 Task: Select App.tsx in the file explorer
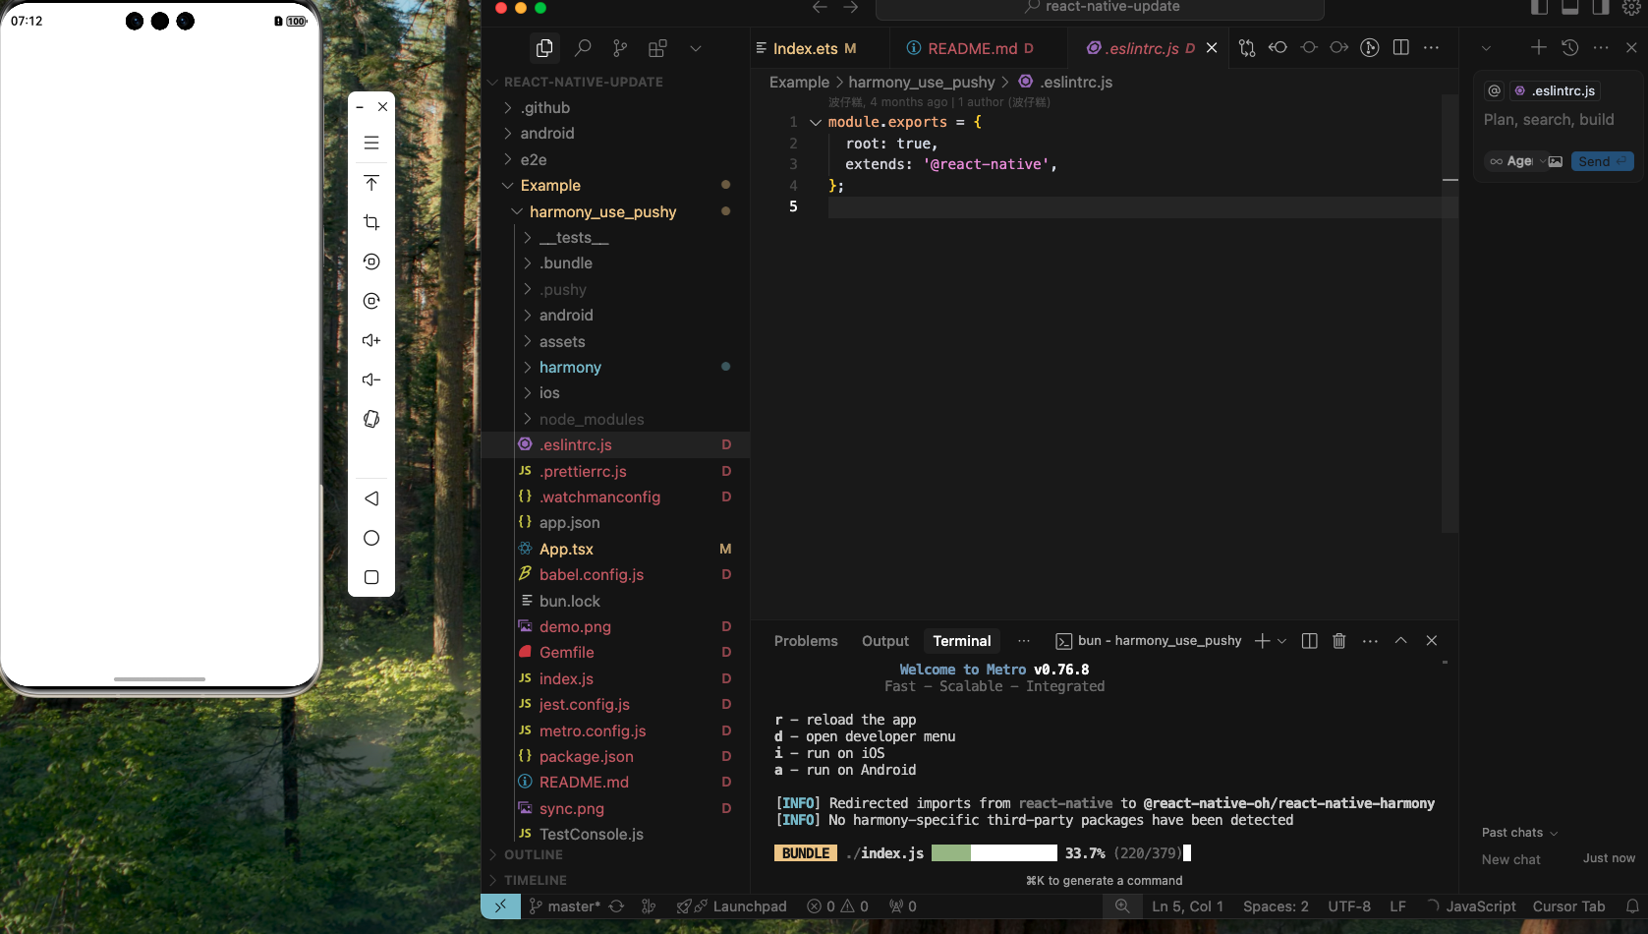point(567,549)
